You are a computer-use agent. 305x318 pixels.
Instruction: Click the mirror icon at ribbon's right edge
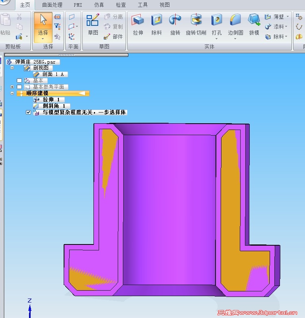coord(299,37)
